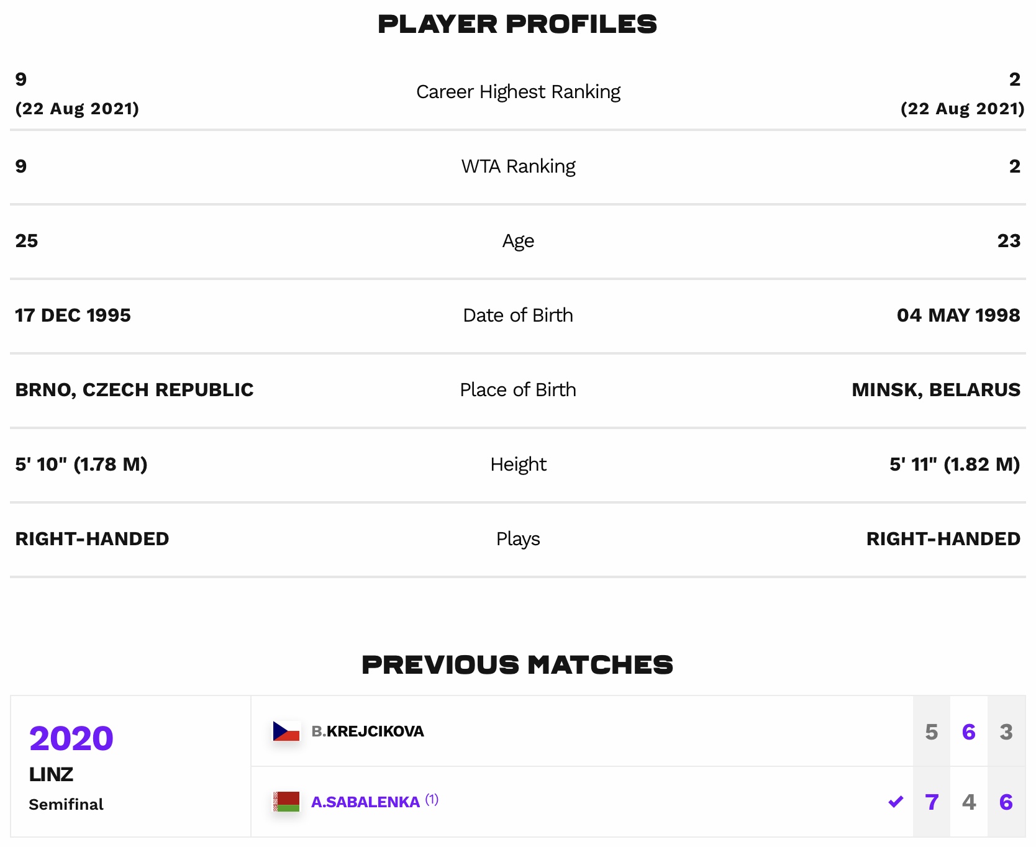The height and width of the screenshot is (847, 1036).
Task: Click the purple winner checkmark icon
Action: tap(896, 802)
